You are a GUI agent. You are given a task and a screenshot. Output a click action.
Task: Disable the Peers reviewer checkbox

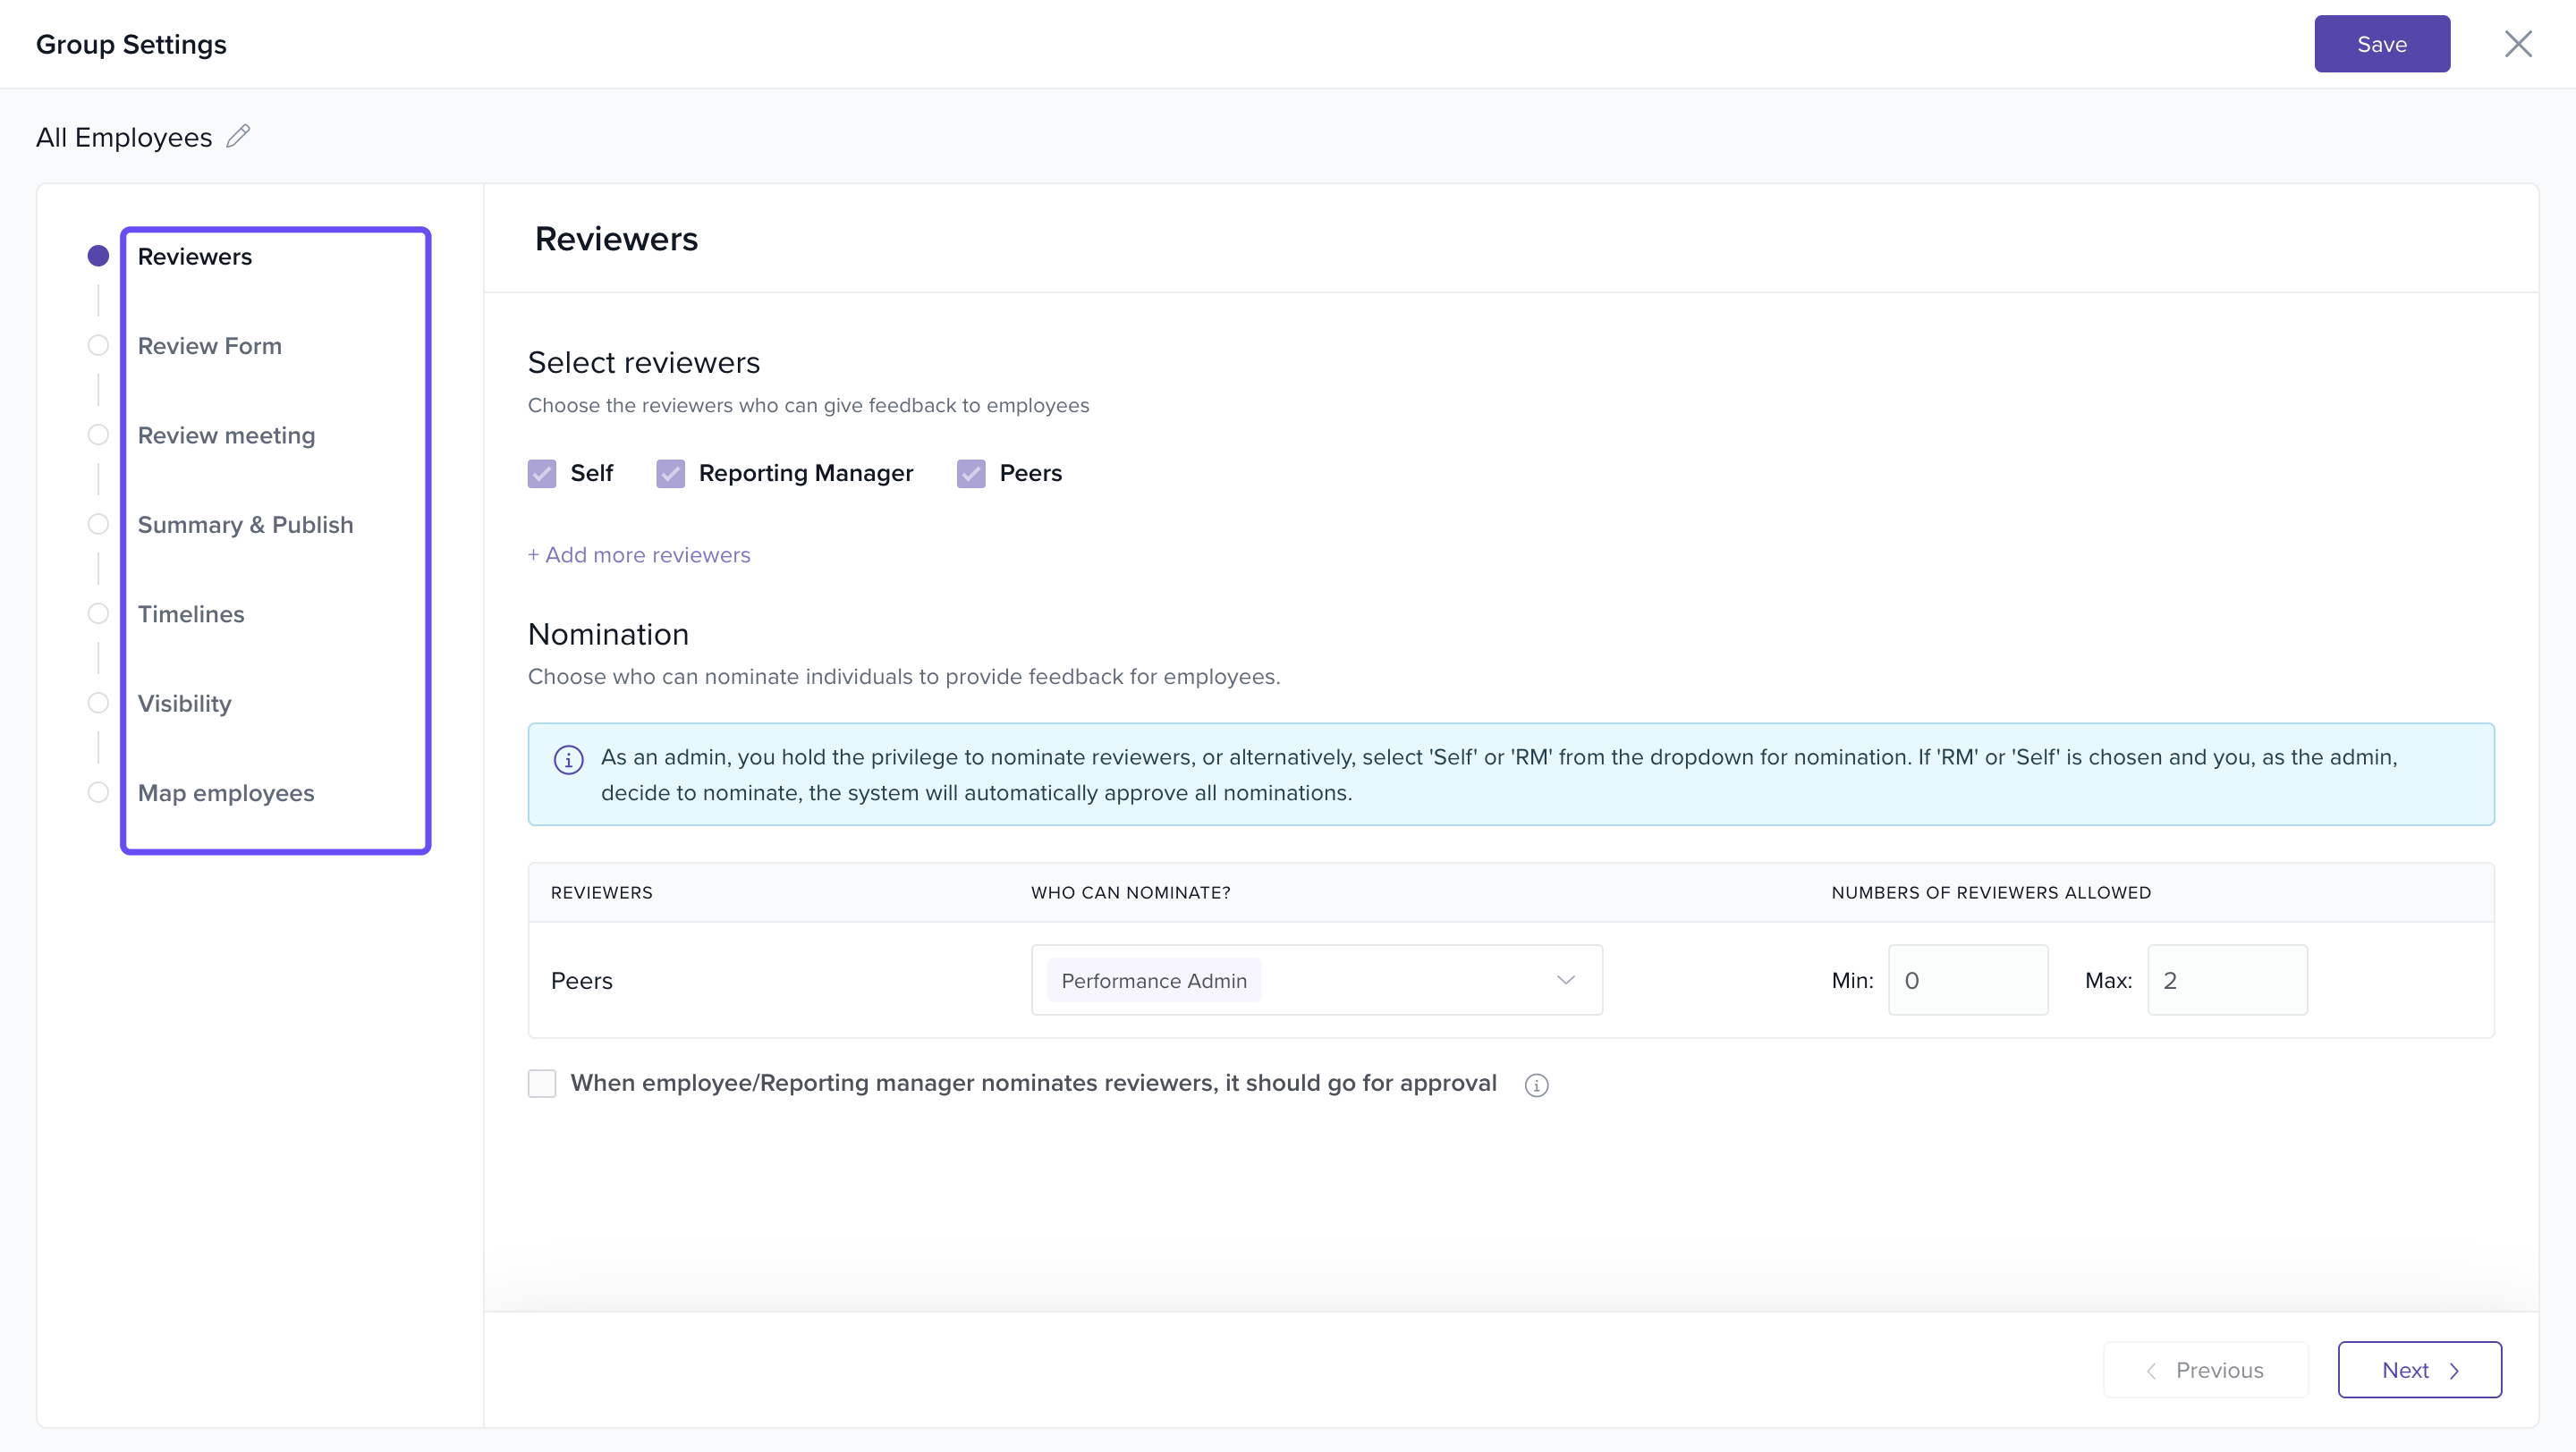coord(971,474)
